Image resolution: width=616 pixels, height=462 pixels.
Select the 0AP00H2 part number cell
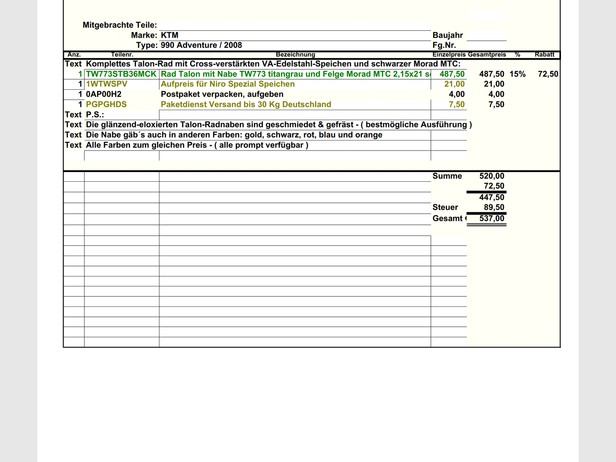tap(104, 94)
